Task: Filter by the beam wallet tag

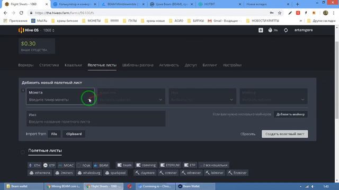Action: (x=124, y=165)
